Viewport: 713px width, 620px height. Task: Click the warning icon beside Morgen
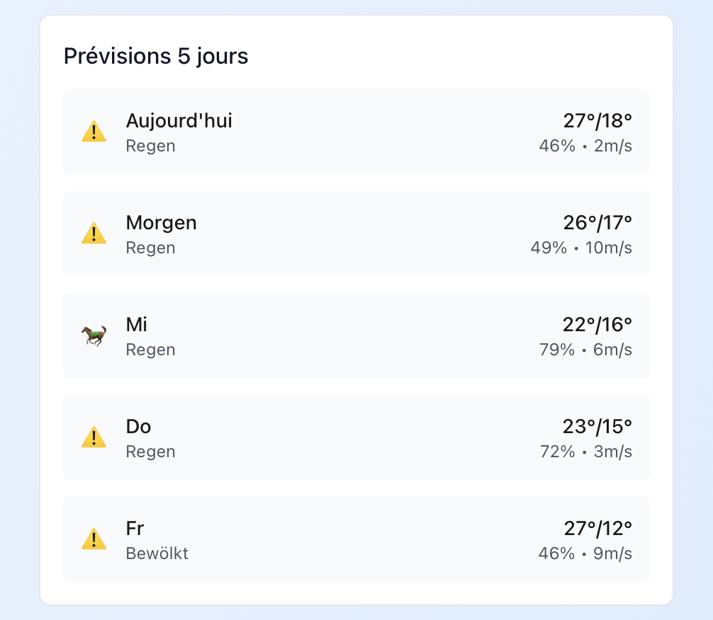[x=94, y=234]
